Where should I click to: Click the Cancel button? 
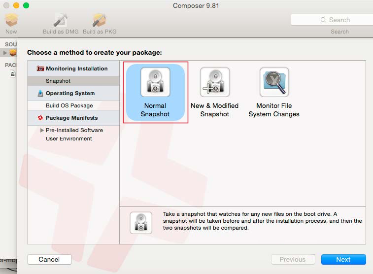[49, 260]
